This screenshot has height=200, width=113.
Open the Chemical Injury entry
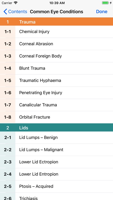56,32
